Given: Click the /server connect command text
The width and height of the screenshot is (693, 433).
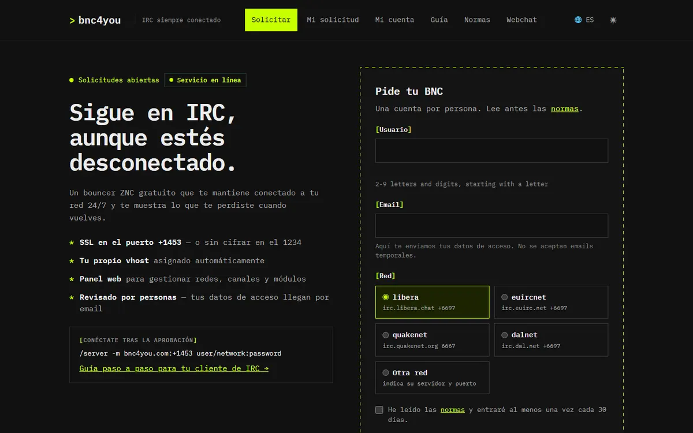Looking at the screenshot, I should tap(180, 353).
